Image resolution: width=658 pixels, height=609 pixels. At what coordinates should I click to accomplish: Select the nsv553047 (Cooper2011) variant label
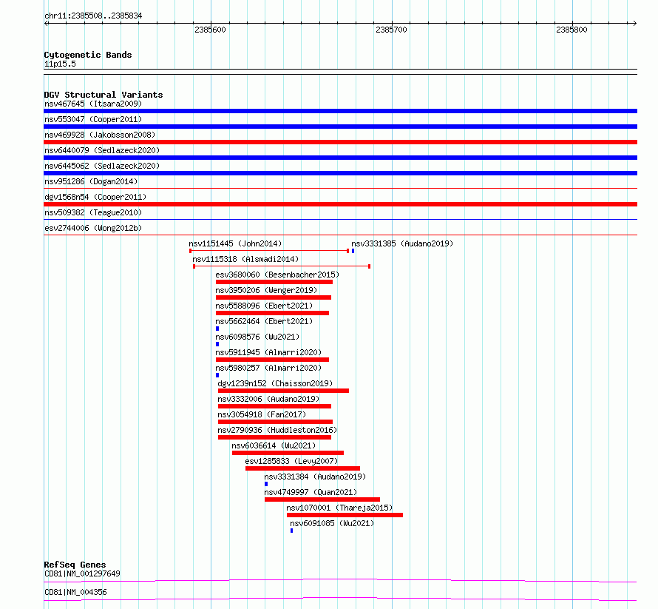pos(93,119)
